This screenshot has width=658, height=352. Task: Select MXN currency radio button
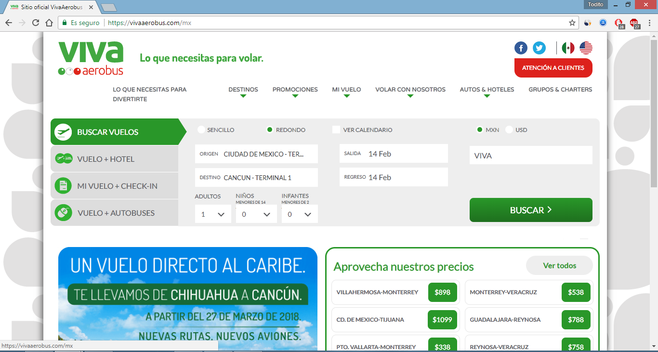[x=480, y=130]
